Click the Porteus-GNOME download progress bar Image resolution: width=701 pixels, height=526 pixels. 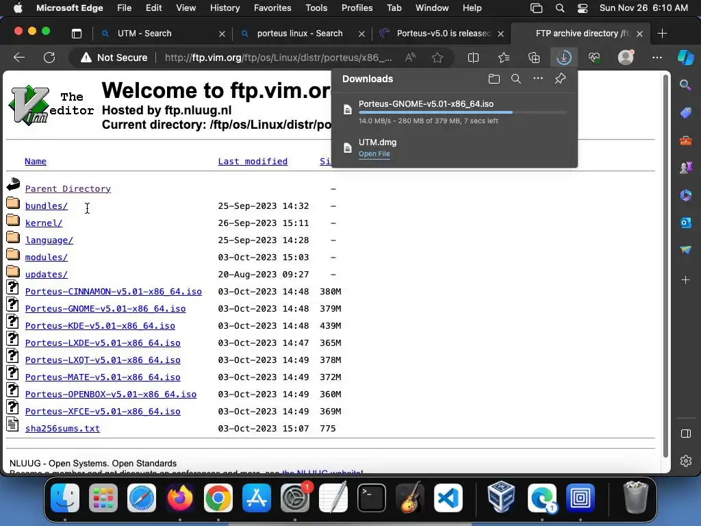(x=462, y=112)
